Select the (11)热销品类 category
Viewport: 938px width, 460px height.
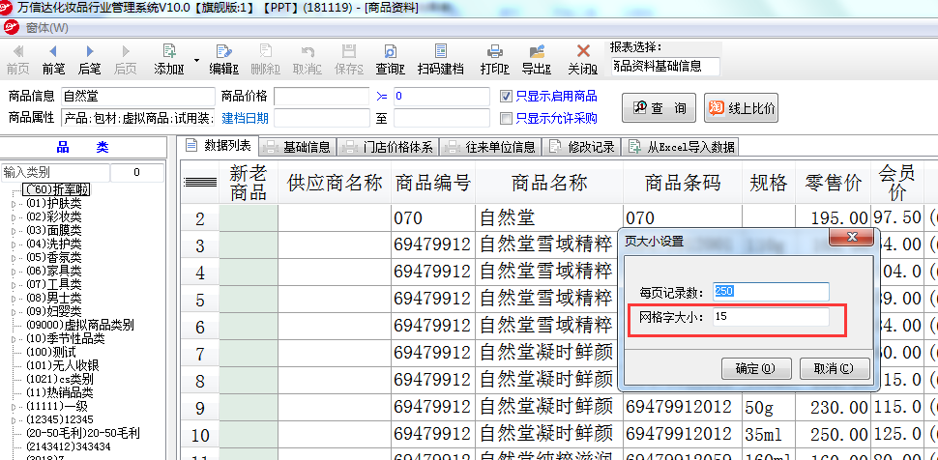59,393
